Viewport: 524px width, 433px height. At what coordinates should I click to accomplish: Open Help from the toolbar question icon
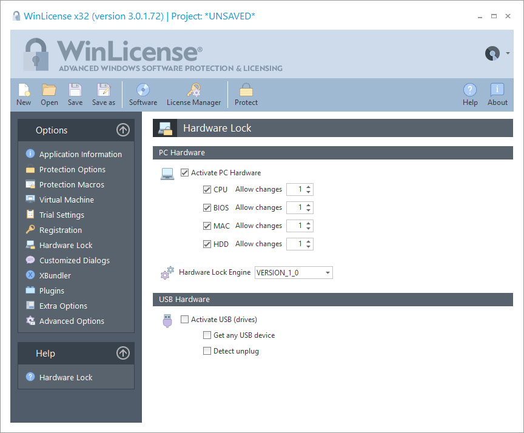pyautogui.click(x=470, y=90)
